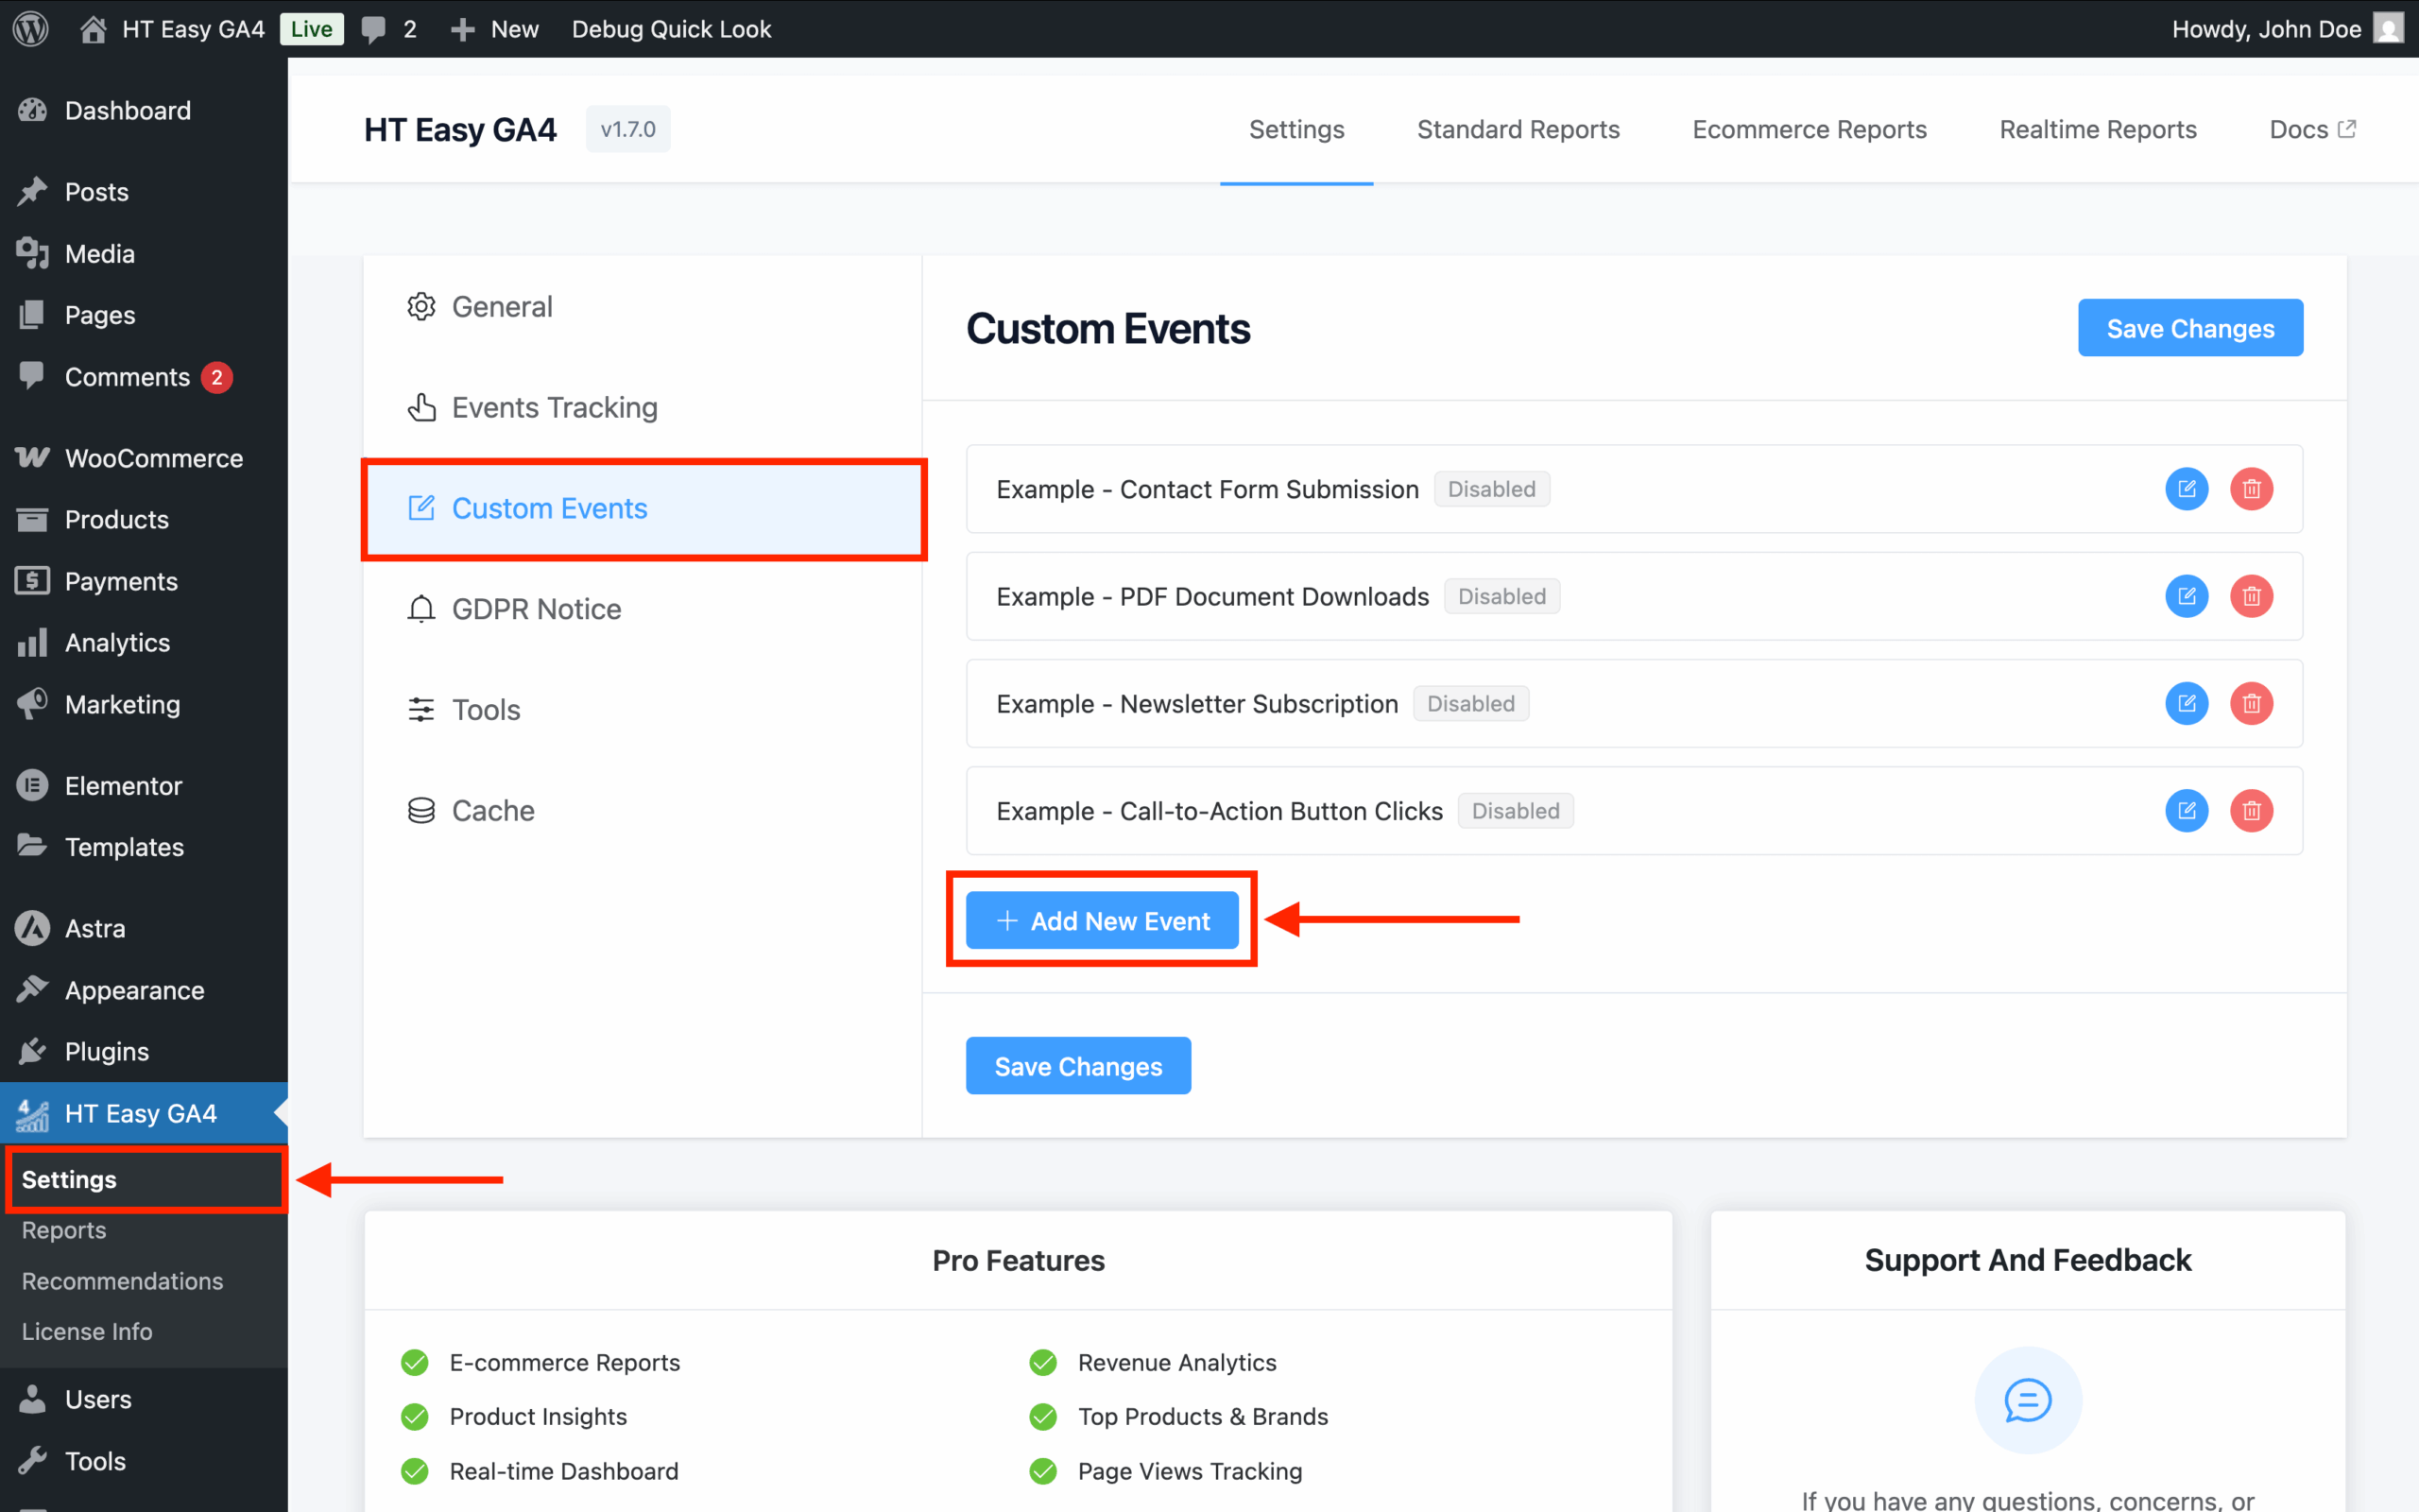Edit the Contact Form Submission event
Image resolution: width=2419 pixels, height=1512 pixels.
point(2187,489)
